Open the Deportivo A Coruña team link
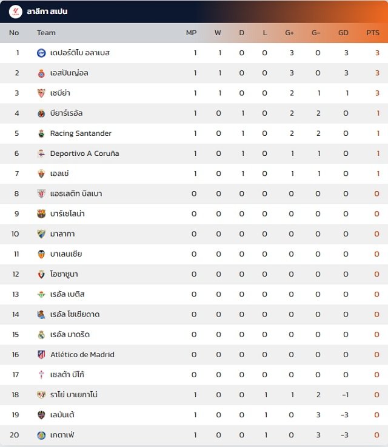The height and width of the screenshot is (447, 388). (84, 153)
